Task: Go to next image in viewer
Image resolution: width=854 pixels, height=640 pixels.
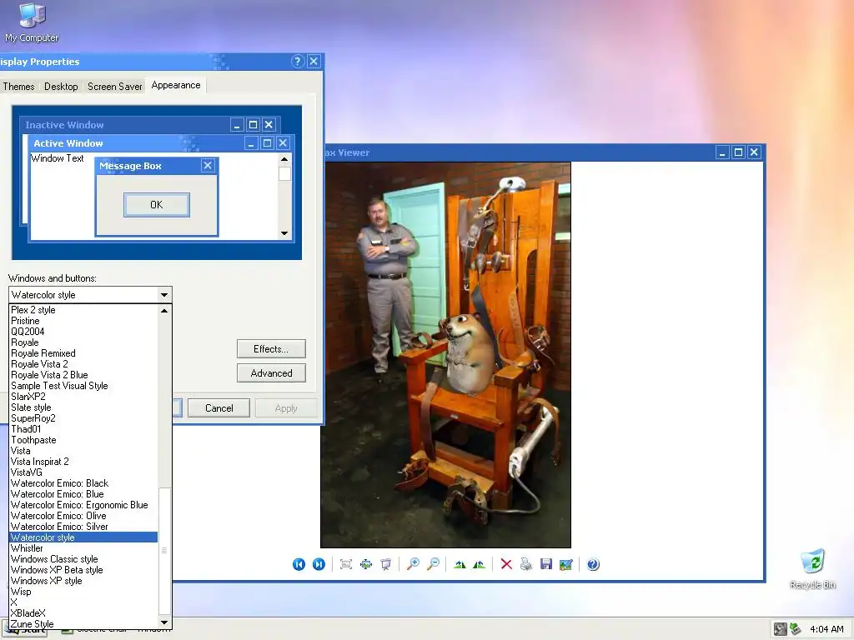Action: pyautogui.click(x=319, y=564)
